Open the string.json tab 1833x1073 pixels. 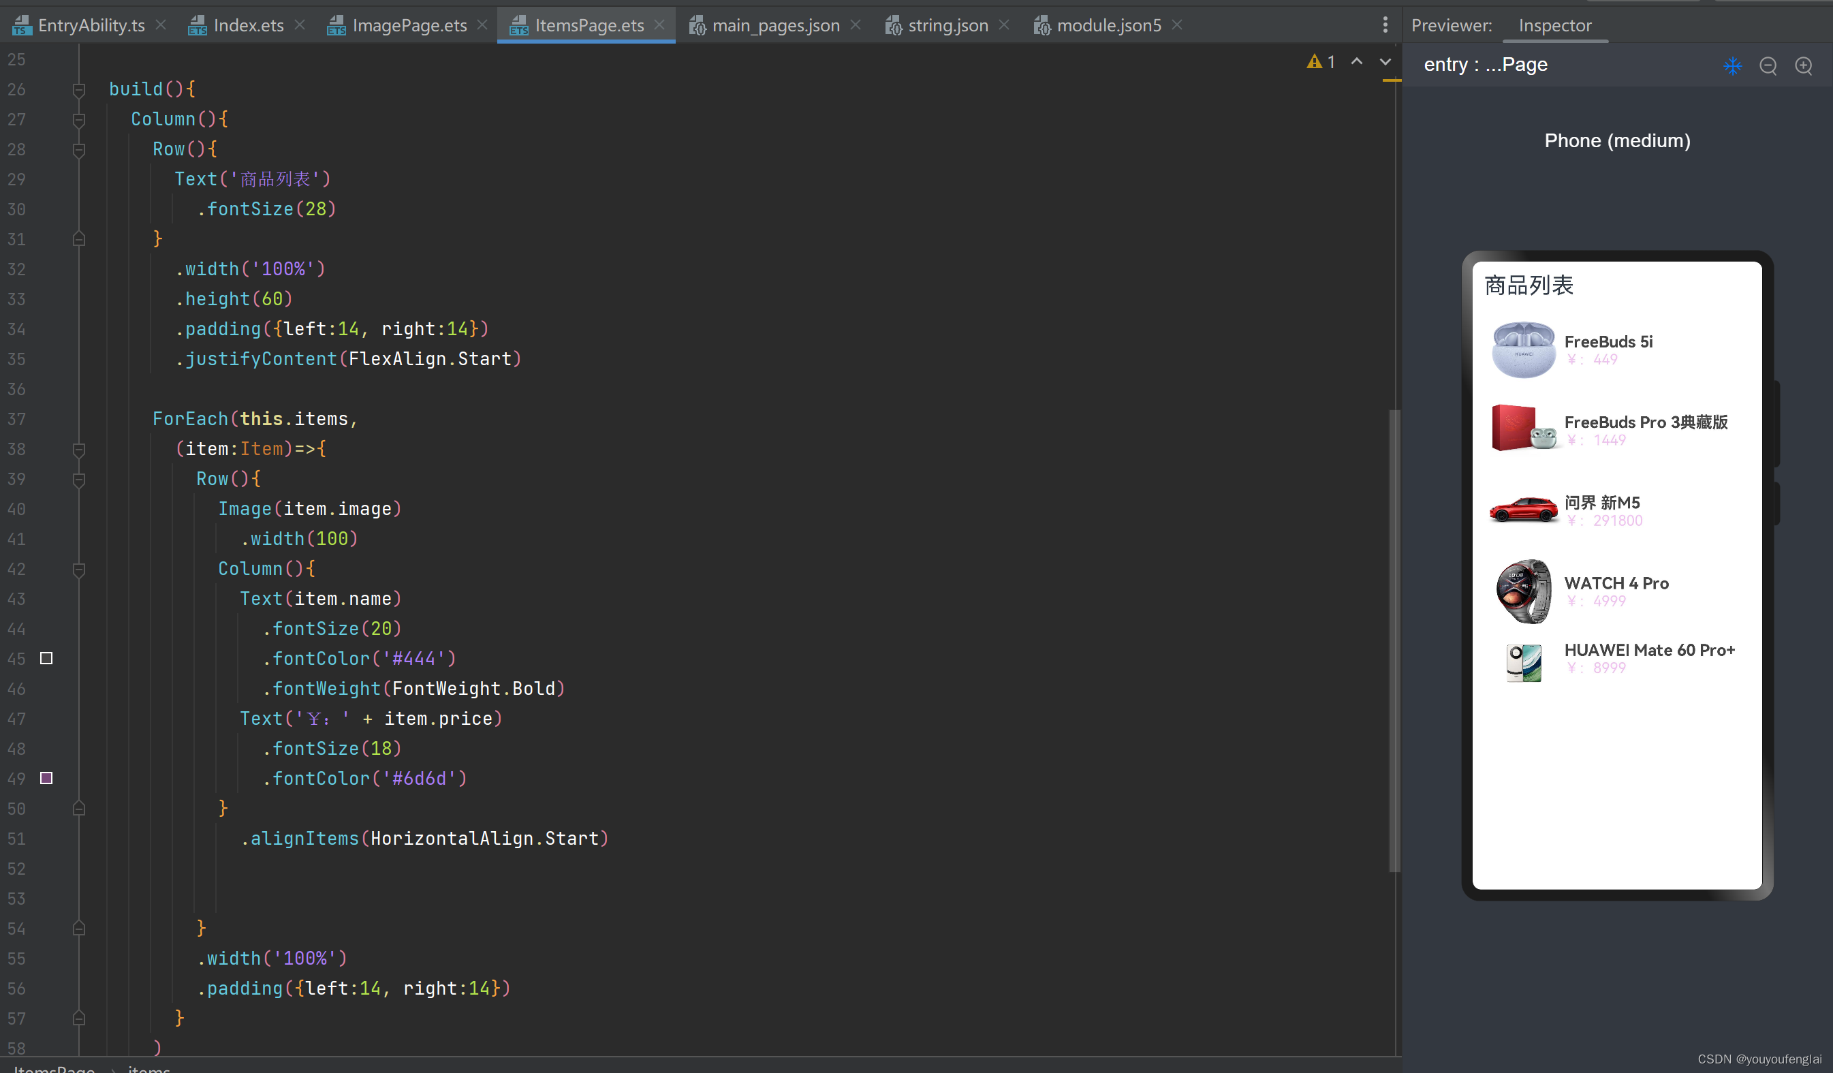(936, 25)
